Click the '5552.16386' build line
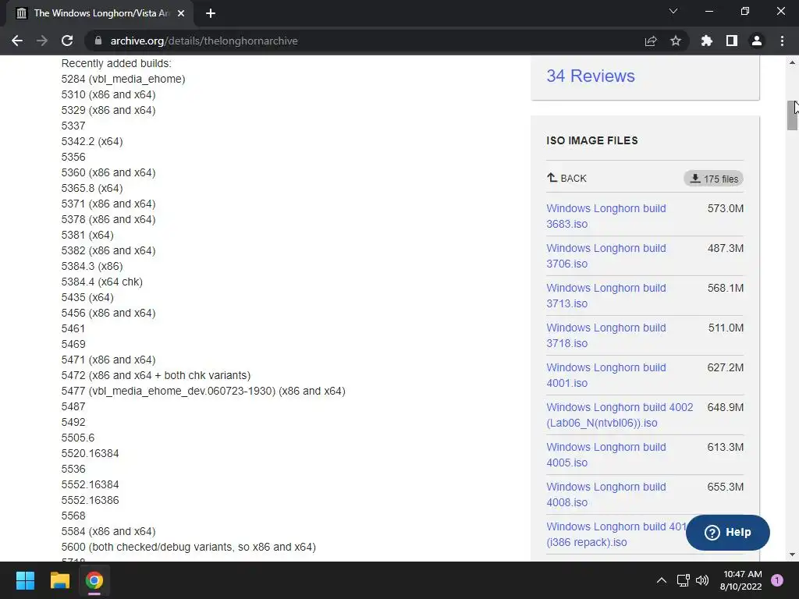 pyautogui.click(x=91, y=500)
